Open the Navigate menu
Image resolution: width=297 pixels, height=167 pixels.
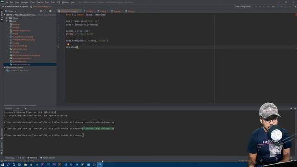(x=25, y=2)
